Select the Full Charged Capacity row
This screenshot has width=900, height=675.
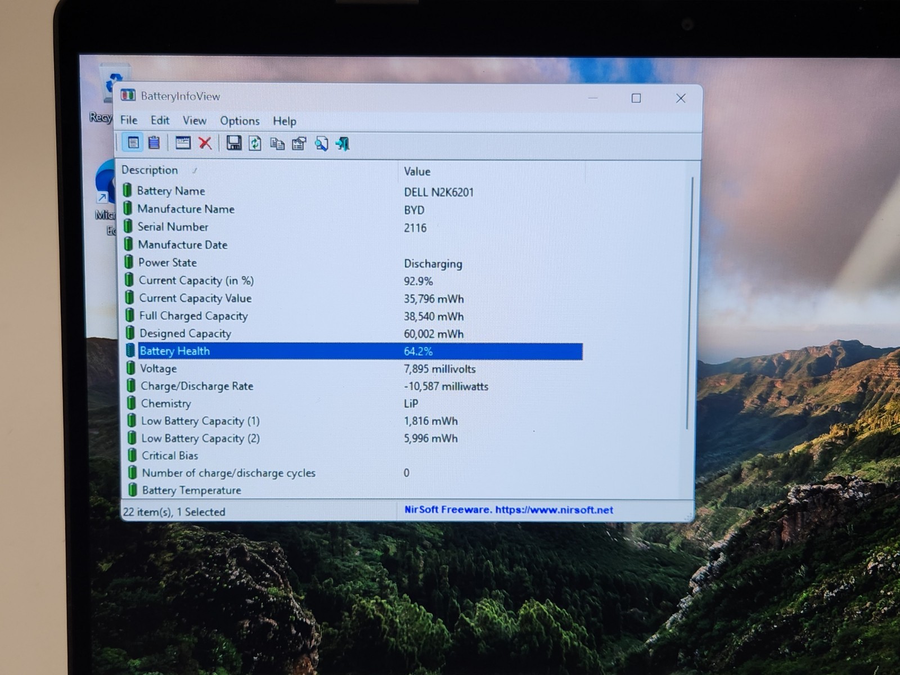353,316
